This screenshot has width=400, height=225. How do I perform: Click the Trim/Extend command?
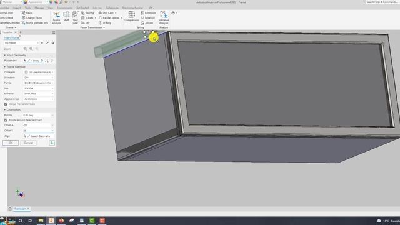click(7, 18)
